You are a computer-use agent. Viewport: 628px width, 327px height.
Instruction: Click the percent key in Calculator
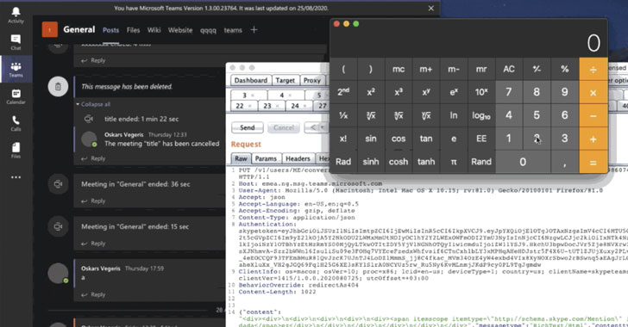[x=564, y=69]
